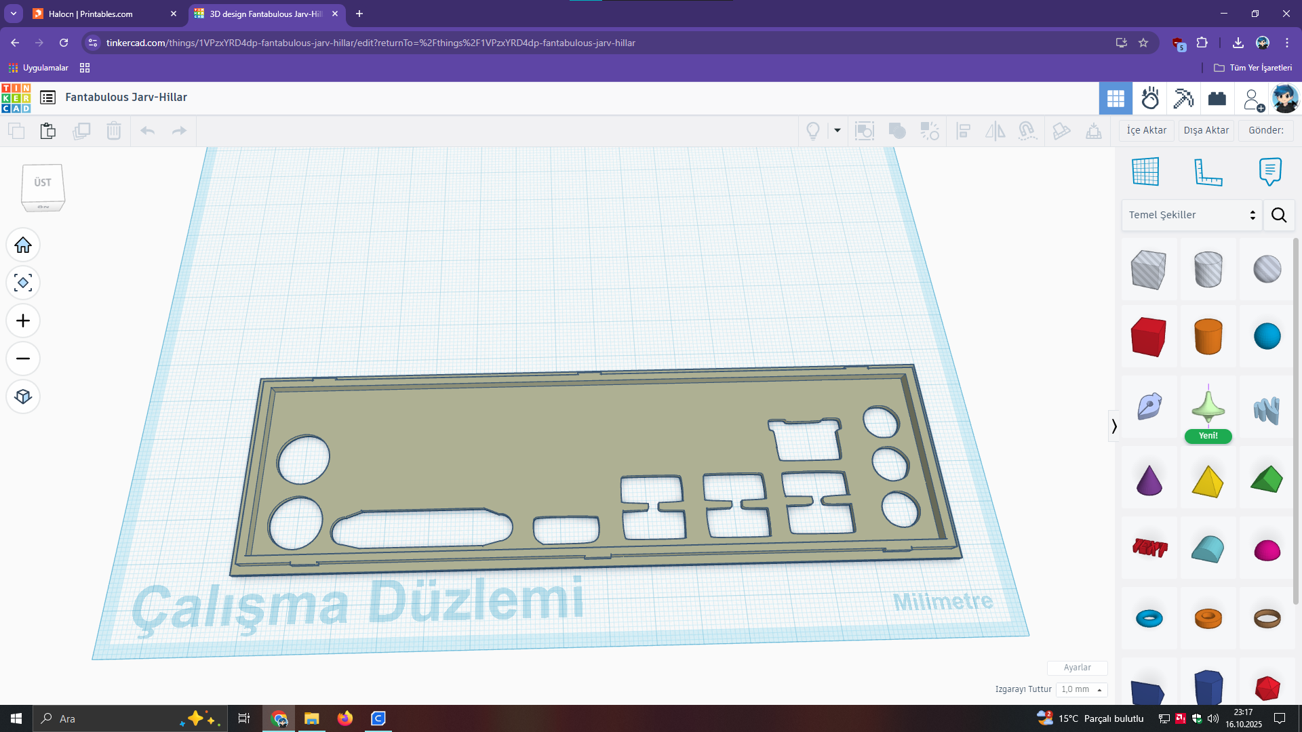The image size is (1302, 732).
Task: Open the Temel Şekiller shapes dropdown
Action: click(1191, 215)
